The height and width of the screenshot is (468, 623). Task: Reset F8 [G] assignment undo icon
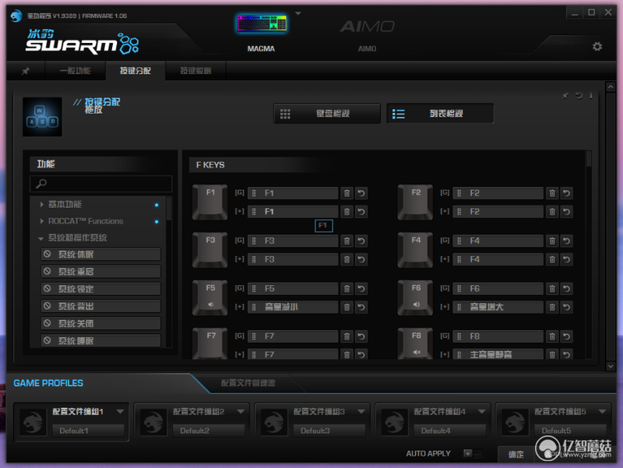pyautogui.click(x=567, y=336)
